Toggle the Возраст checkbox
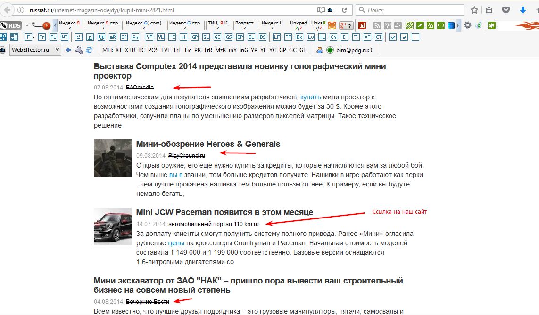 coord(233,25)
